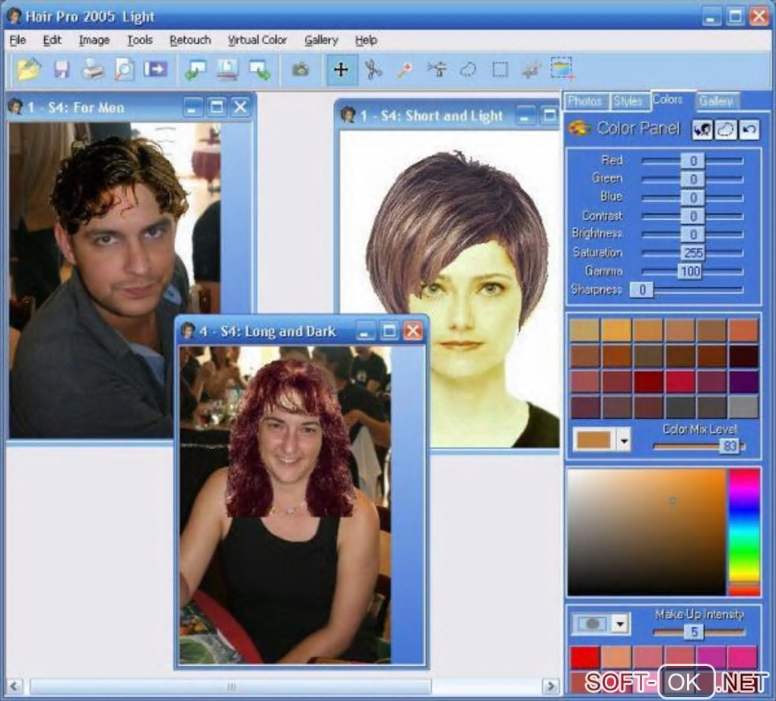Screen dimensions: 776x701
Task: Click the Green slider handle
Action: tap(693, 179)
